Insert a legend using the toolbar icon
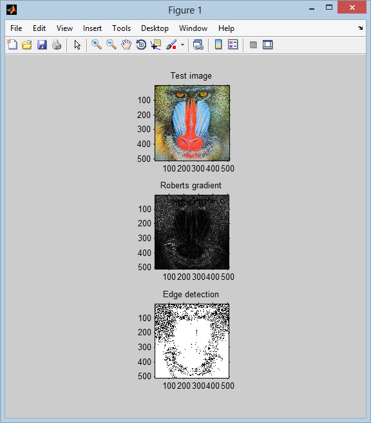The image size is (371, 423). coord(233,44)
